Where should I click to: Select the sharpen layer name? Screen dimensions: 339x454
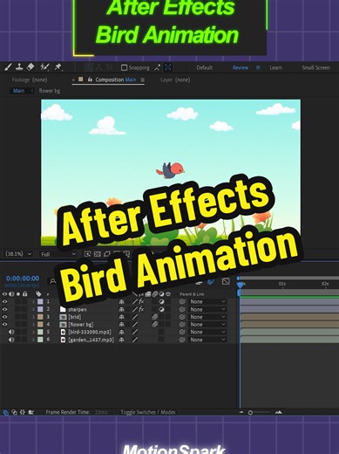pyautogui.click(x=78, y=309)
